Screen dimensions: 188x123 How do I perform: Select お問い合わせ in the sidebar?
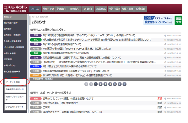[15, 65]
